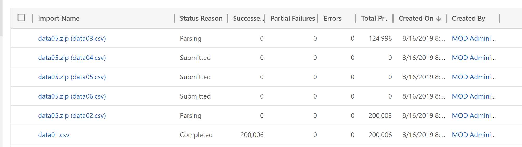Viewport: 522px width, 147px height.
Task: Open MOD Admin link in data01.csv row
Action: tap(474, 135)
